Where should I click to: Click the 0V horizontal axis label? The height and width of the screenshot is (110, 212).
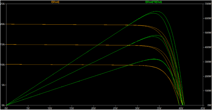click(x=6, y=108)
